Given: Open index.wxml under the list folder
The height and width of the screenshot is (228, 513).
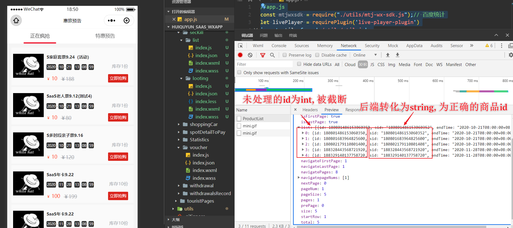Looking at the screenshot, I should tap(207, 63).
